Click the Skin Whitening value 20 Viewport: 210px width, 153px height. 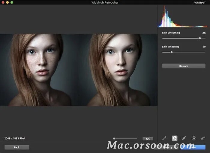[204, 47]
